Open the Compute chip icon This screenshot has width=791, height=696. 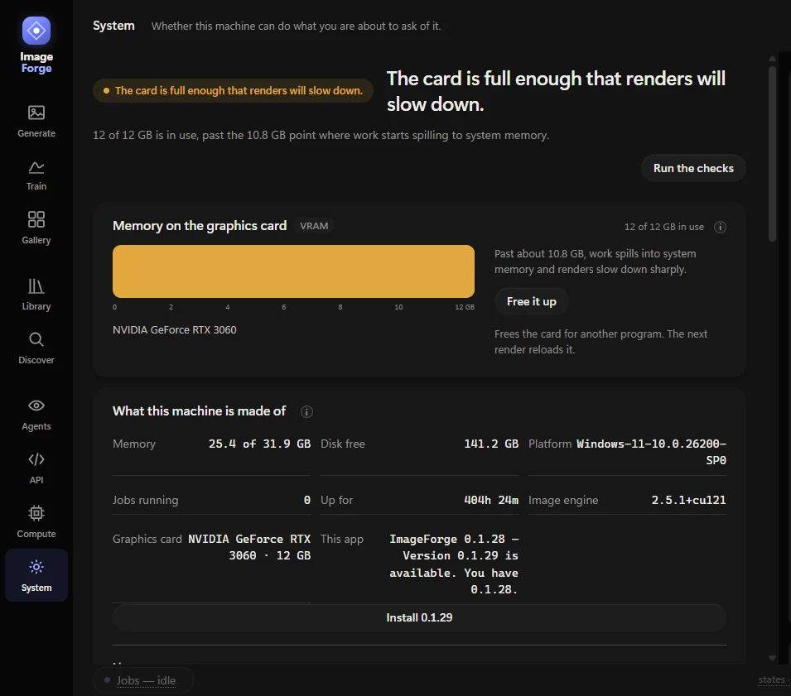click(x=36, y=513)
